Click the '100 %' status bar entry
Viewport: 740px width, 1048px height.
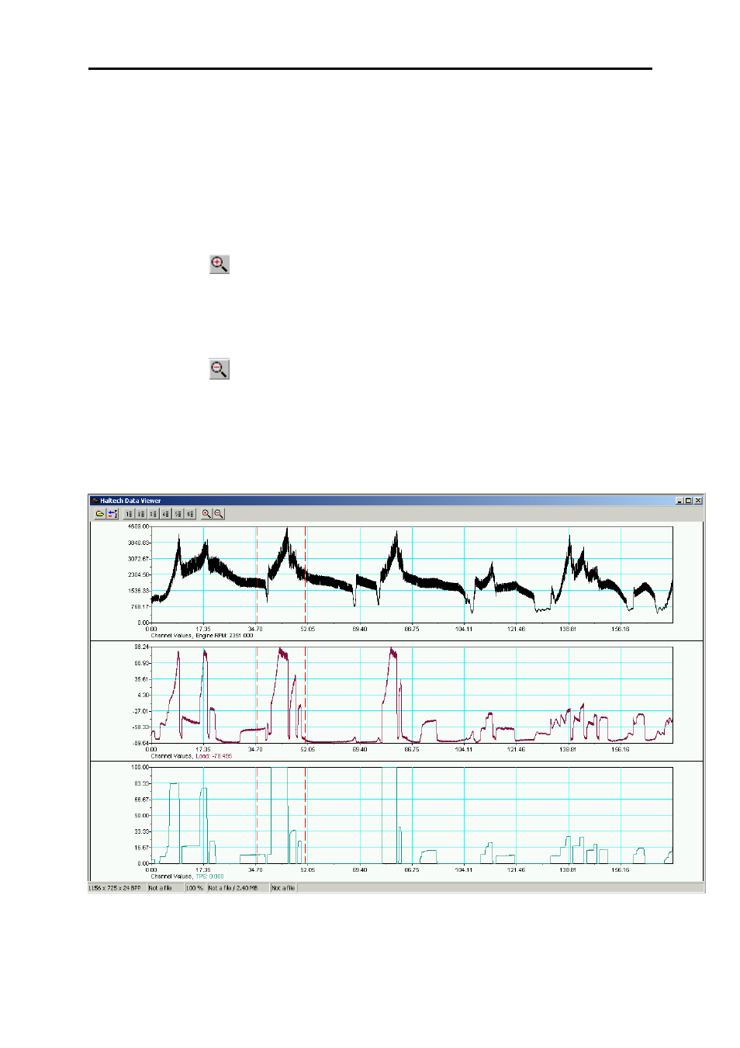(195, 888)
